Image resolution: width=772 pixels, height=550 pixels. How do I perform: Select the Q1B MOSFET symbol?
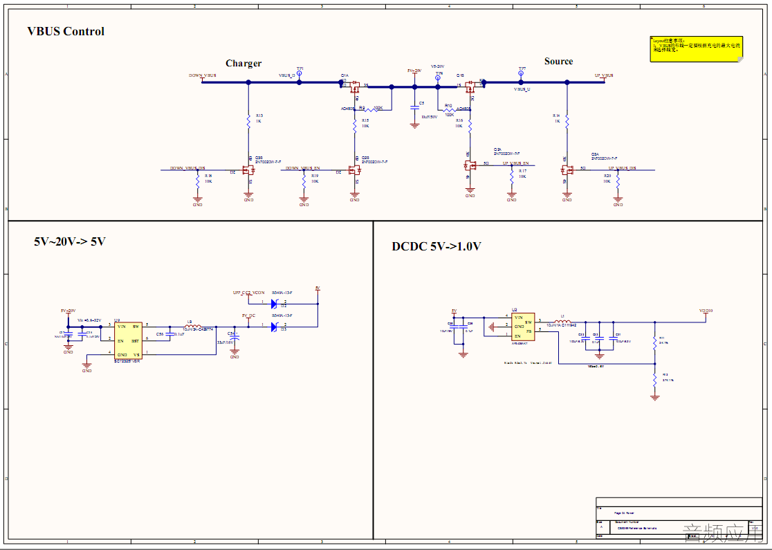pos(470,86)
